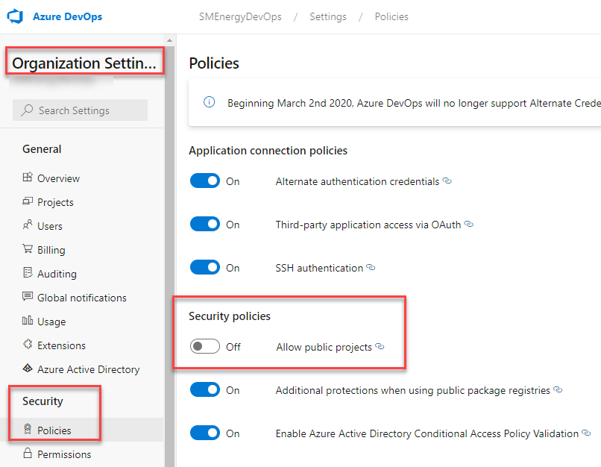Copy link icon beside Allow public projects
601x467 pixels.
pos(380,346)
